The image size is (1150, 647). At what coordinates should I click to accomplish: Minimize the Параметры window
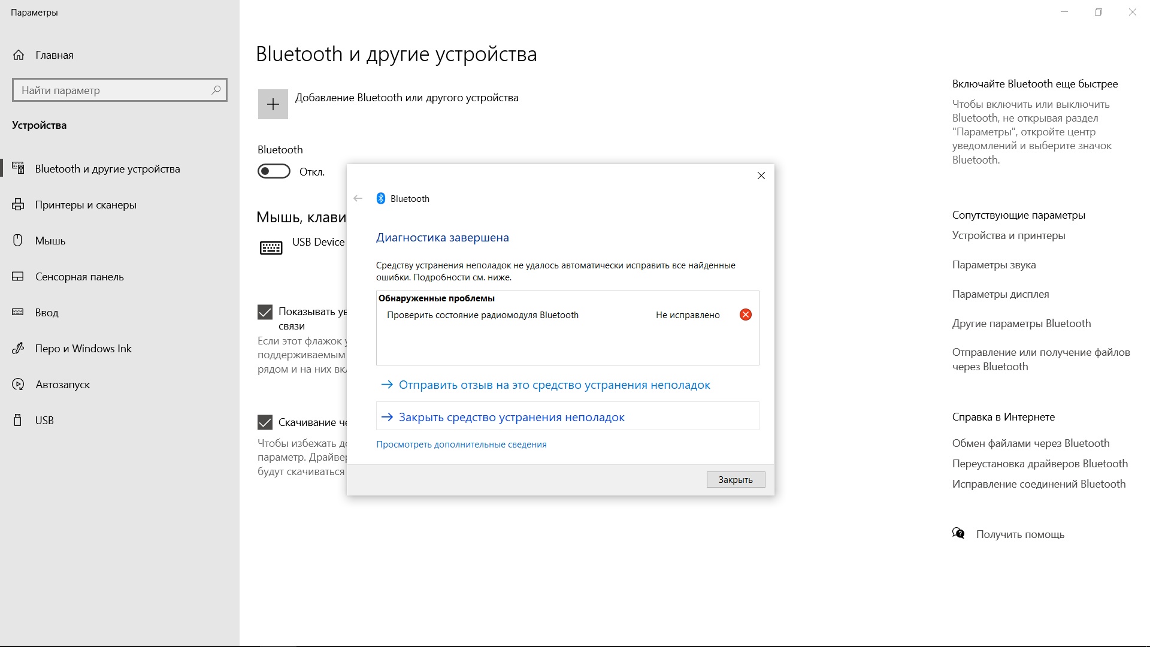click(1064, 12)
